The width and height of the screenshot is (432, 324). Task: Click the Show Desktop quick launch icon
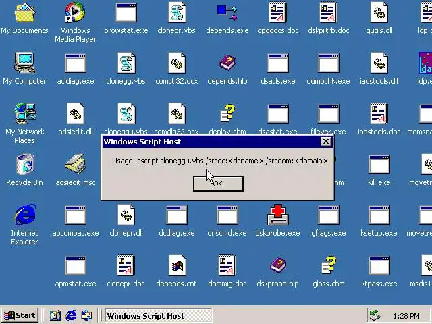[x=55, y=315]
